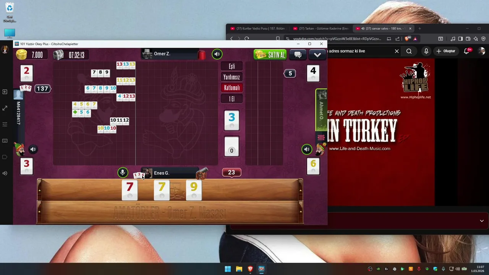Toggle your own microphone near Enes G.
The image size is (489, 275).
tap(123, 173)
